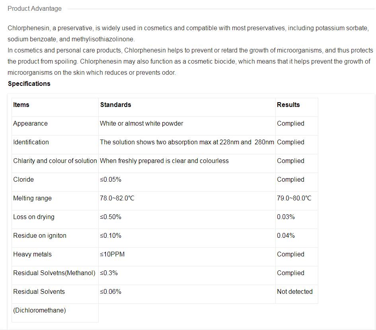The height and width of the screenshot is (330, 376).
Task: Click the Items column header
Action: (21, 105)
